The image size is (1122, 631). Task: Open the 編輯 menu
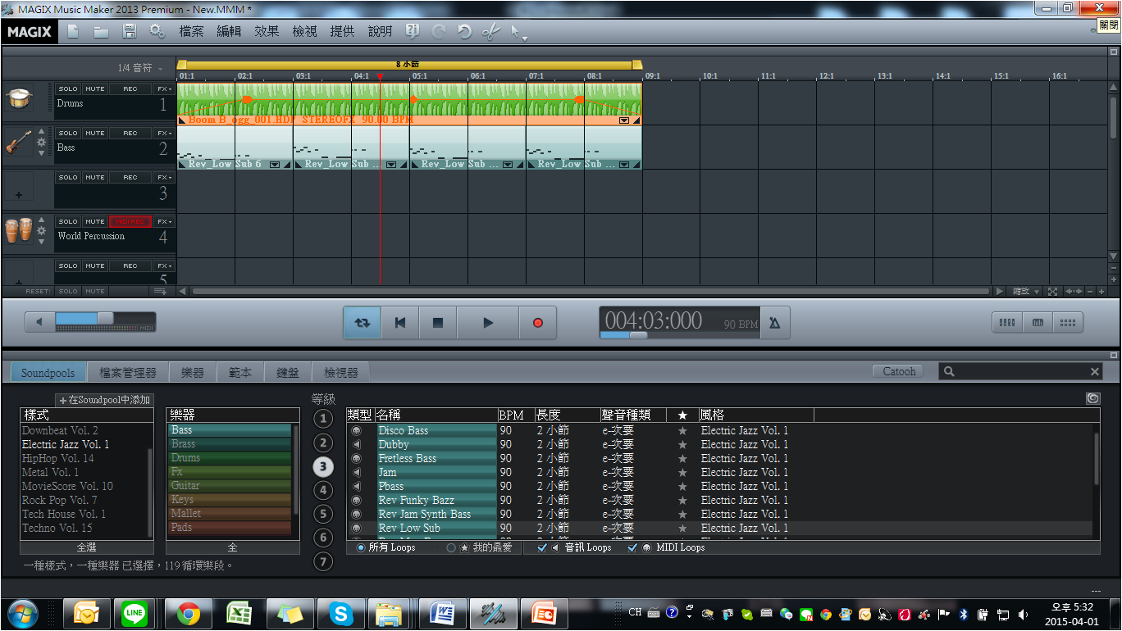click(229, 32)
